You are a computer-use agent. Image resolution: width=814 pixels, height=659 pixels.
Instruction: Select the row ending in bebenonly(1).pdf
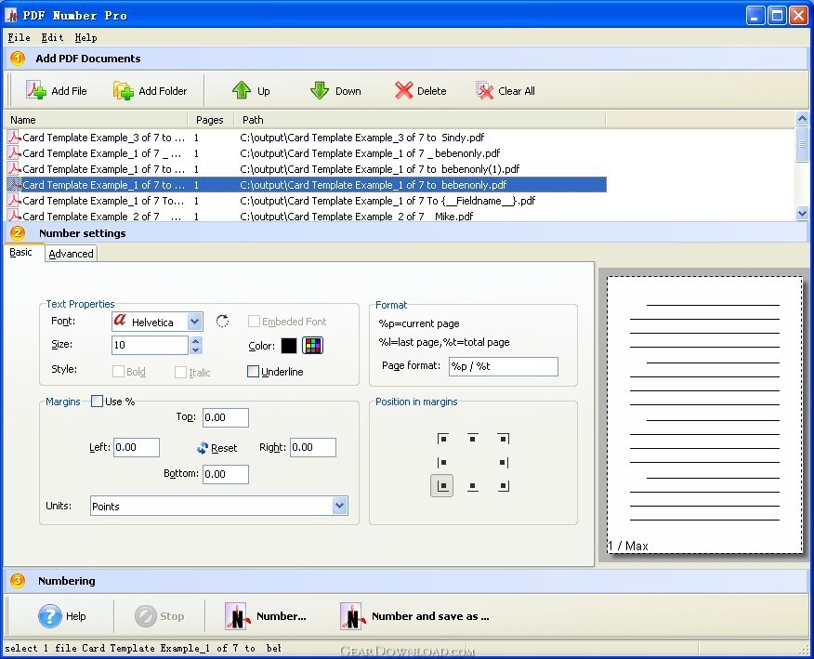pyautogui.click(x=307, y=169)
